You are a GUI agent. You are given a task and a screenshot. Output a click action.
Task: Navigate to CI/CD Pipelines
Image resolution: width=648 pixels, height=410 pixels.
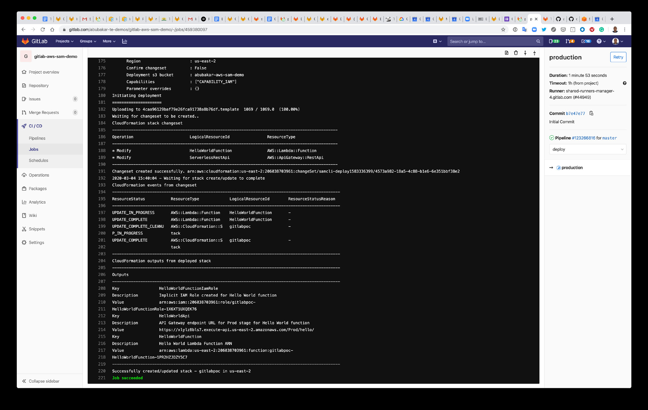37,138
